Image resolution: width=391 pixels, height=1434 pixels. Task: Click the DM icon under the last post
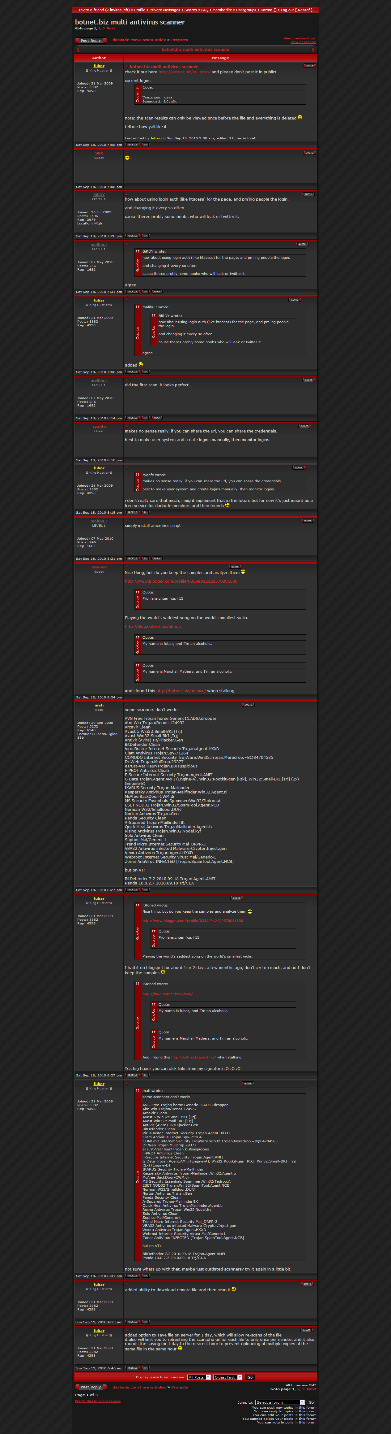(146, 1368)
